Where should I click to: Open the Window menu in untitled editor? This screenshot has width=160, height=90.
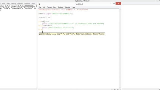tap(67, 7)
